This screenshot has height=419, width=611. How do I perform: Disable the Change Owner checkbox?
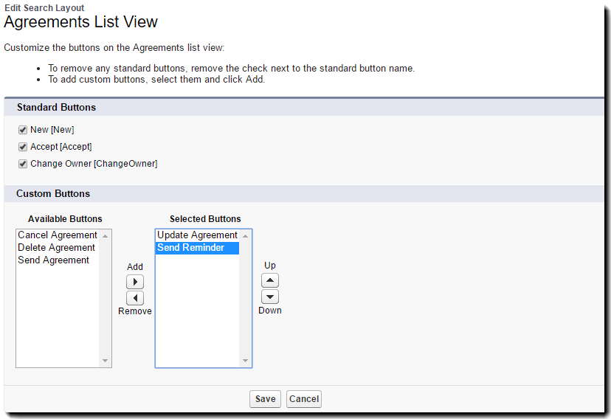[23, 164]
